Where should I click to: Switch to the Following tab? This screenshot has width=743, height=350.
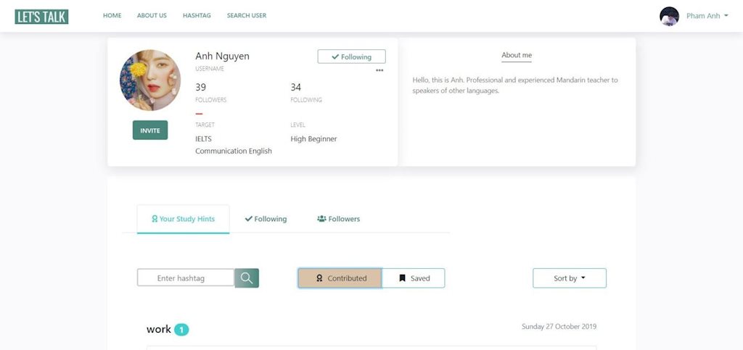(266, 219)
